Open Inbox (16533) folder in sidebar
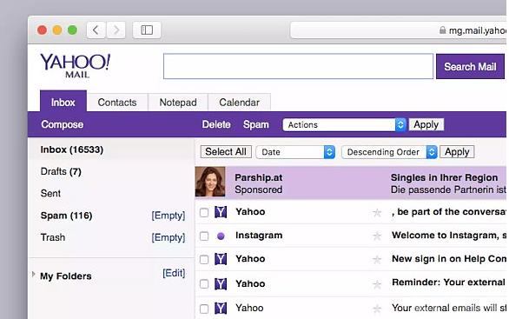Image resolution: width=509 pixels, height=319 pixels. [72, 150]
